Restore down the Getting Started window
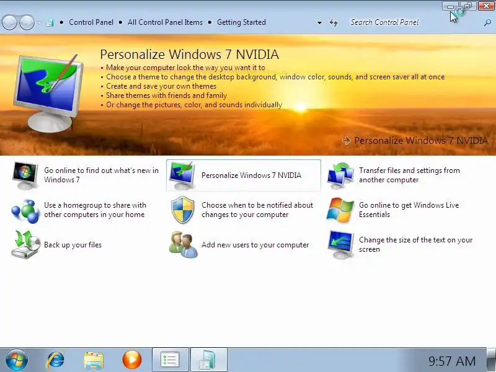The image size is (496, 372). [x=468, y=6]
